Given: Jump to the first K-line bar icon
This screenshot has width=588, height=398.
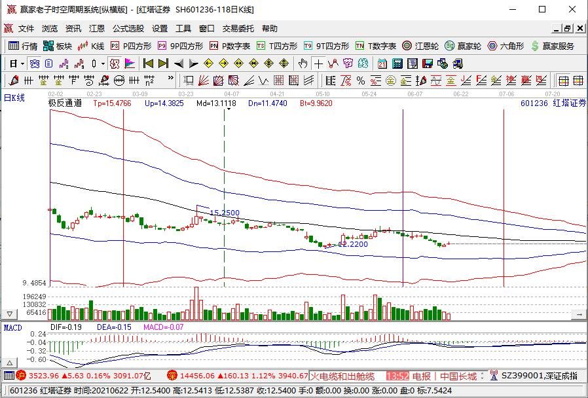Looking at the screenshot, I should pyautogui.click(x=148, y=63).
